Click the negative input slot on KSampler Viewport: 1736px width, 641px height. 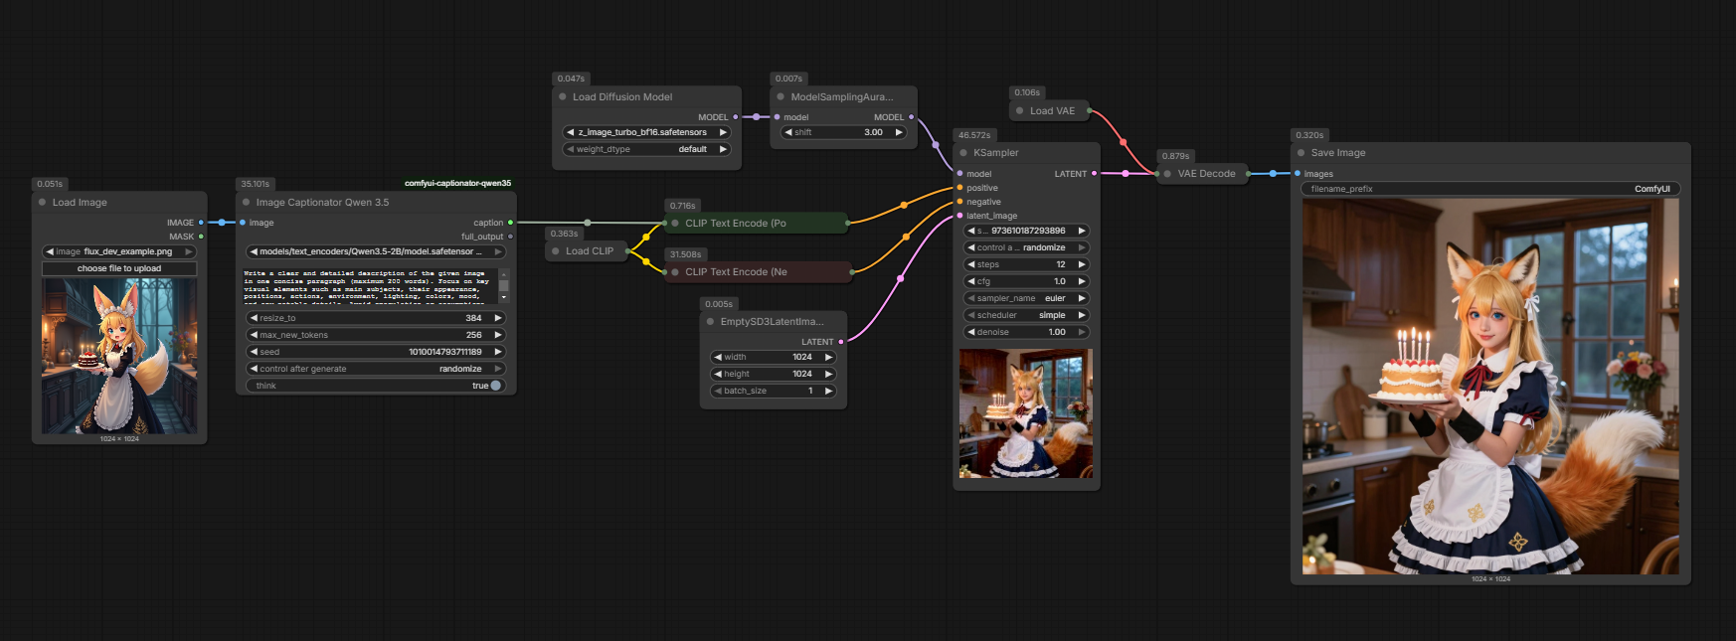click(959, 202)
